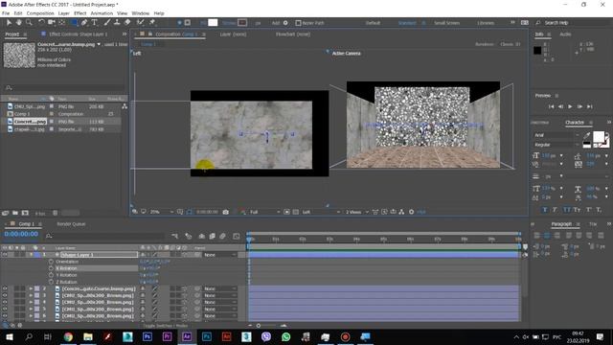The width and height of the screenshot is (613, 345).
Task: Open the Animation menu
Action: (x=102, y=13)
